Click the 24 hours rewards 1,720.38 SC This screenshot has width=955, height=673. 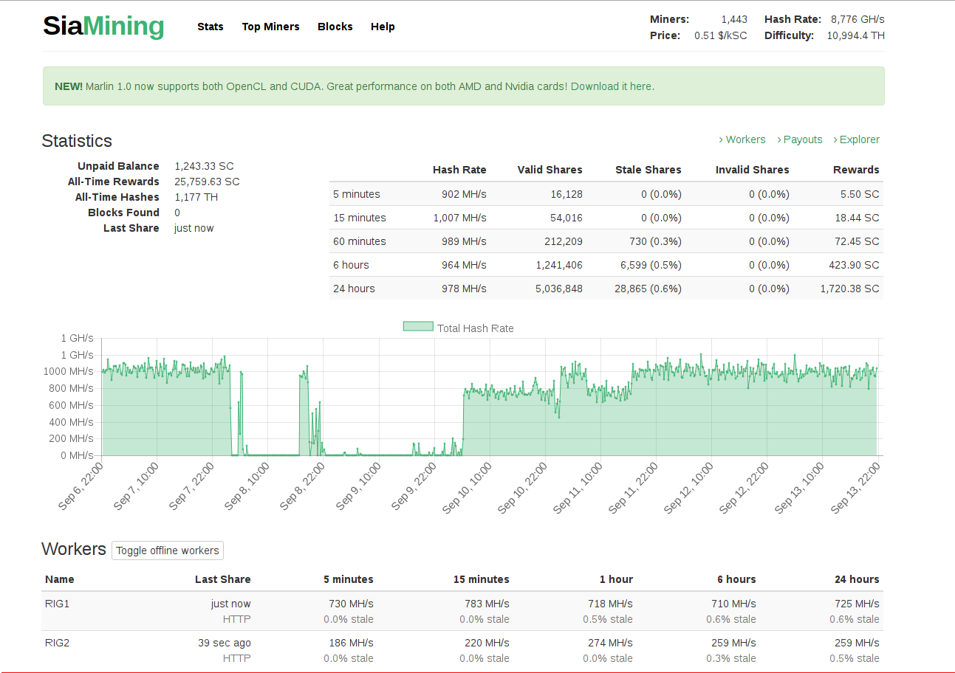click(849, 289)
